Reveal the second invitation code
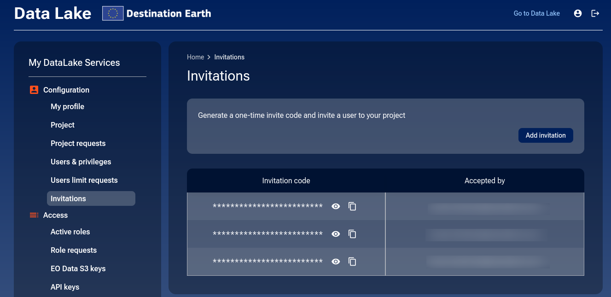 [336, 234]
